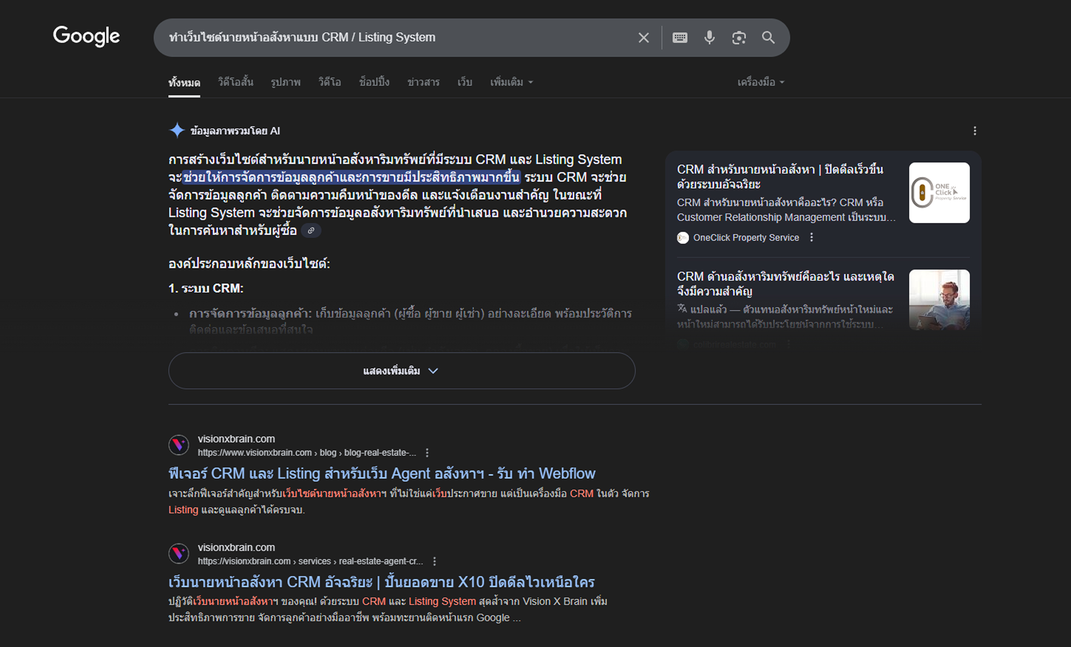This screenshot has height=647, width=1071.
Task: Open เว็บนายหน้าอสังหา CRM อัจฉริยะ result title
Action: 381,582
